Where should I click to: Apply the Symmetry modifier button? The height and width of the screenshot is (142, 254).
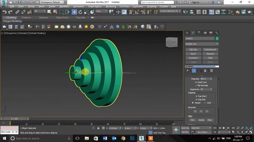pos(193,58)
